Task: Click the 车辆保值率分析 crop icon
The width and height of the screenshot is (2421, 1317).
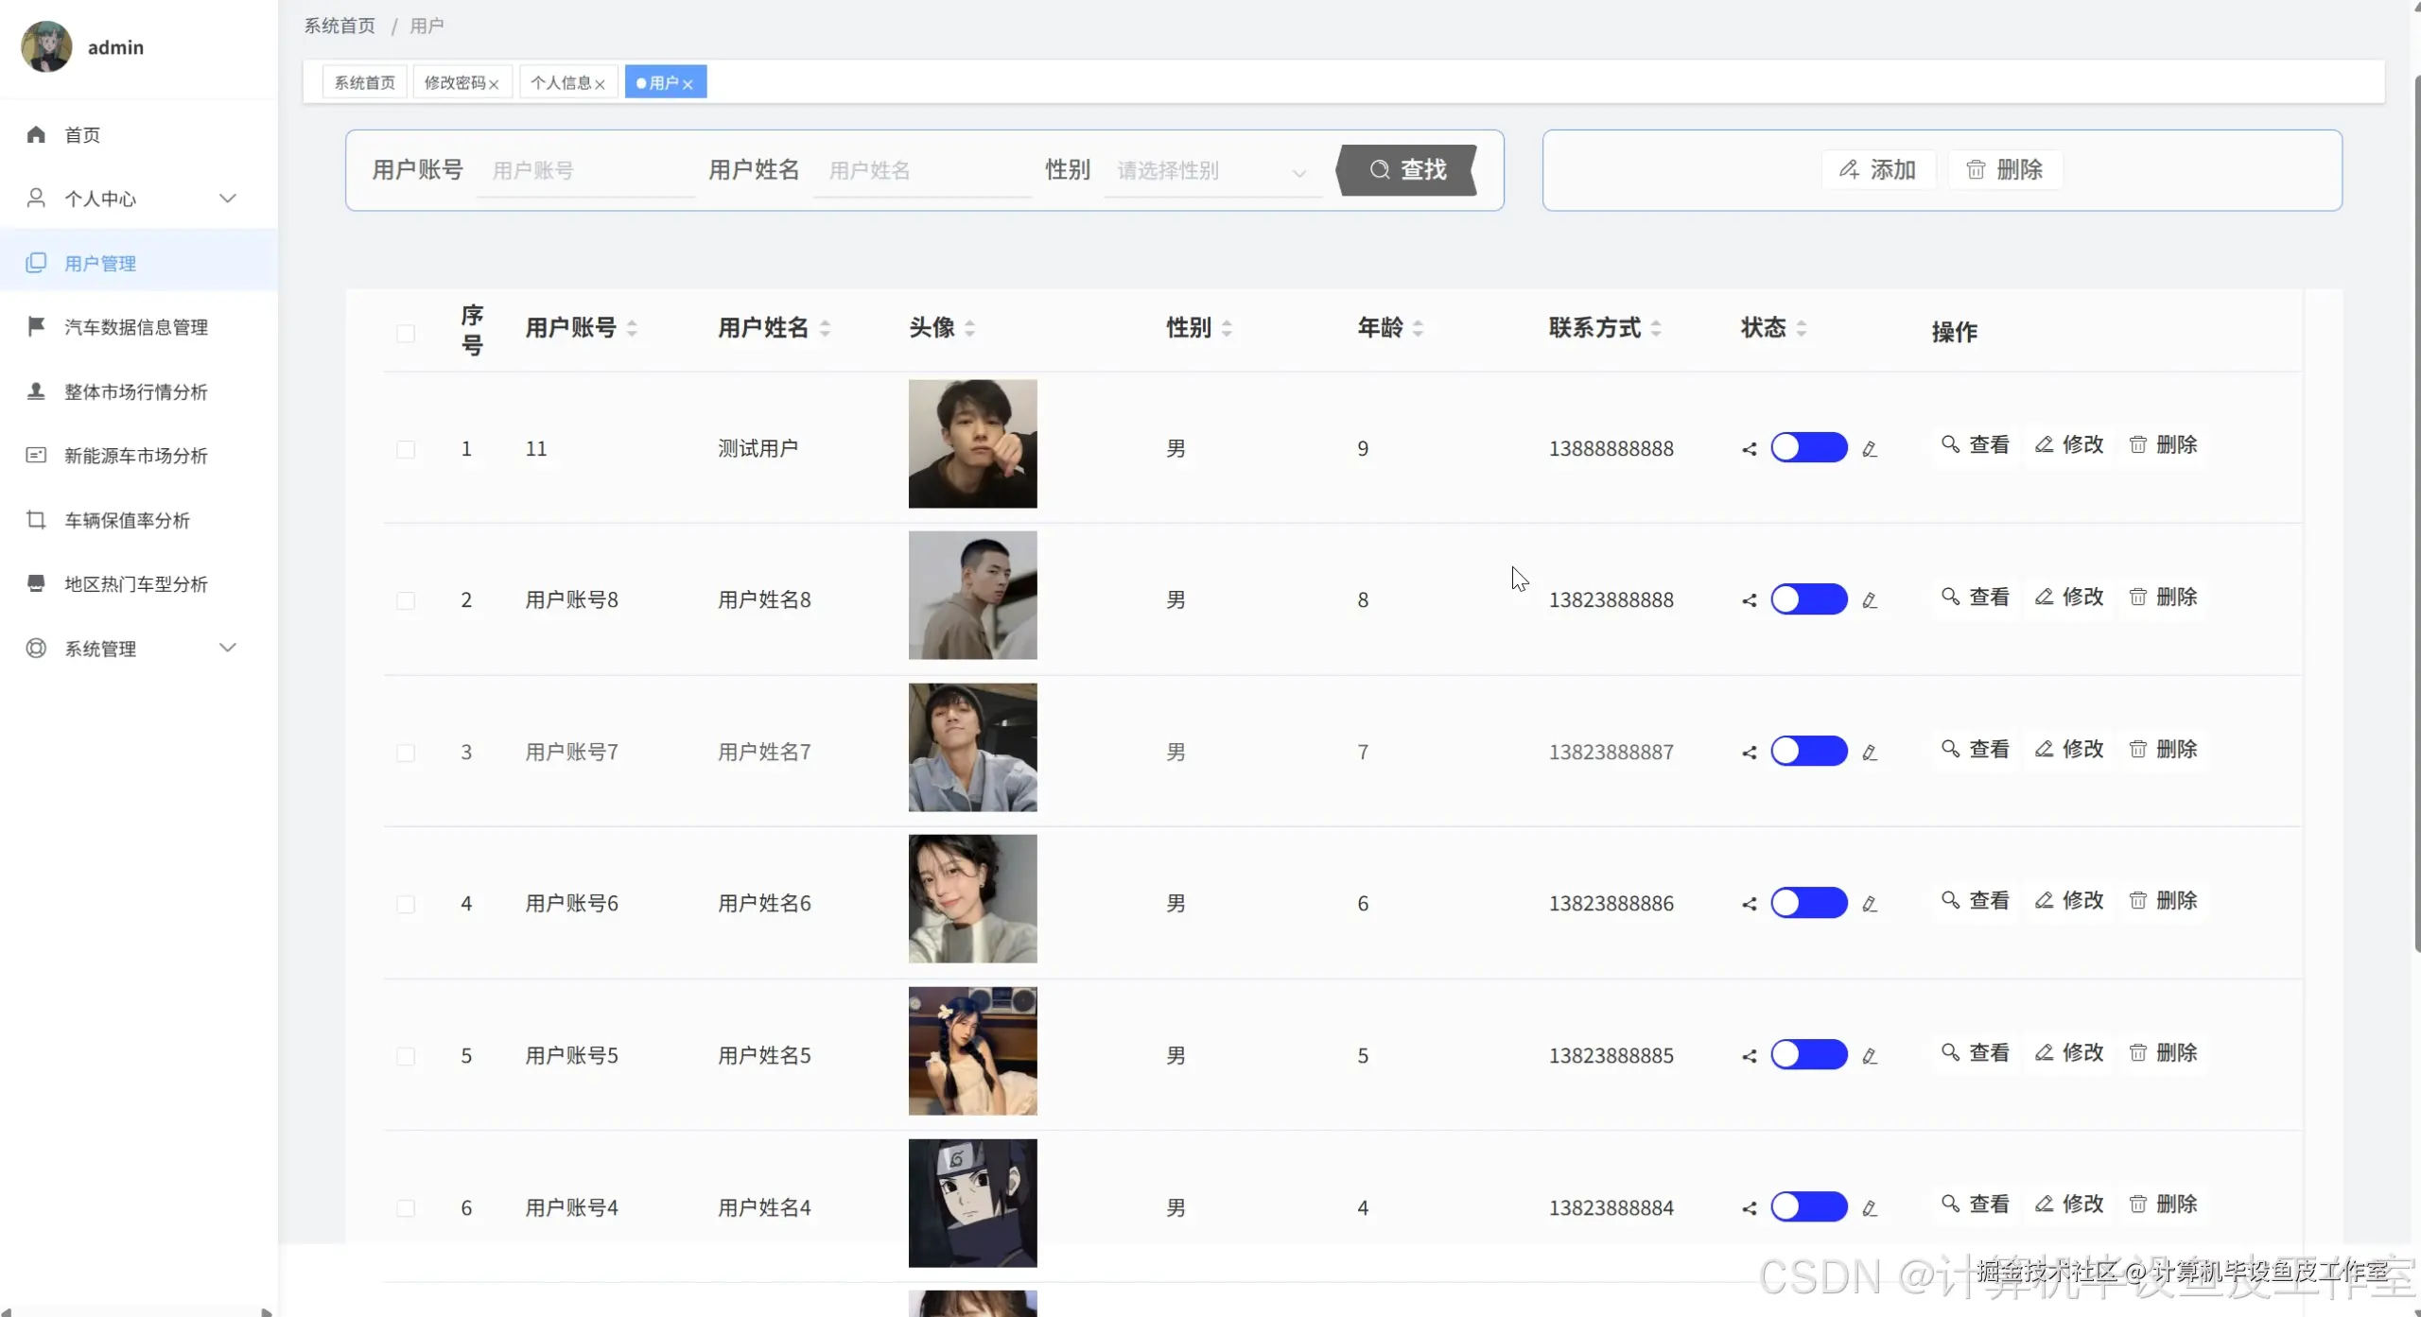Action: (36, 520)
